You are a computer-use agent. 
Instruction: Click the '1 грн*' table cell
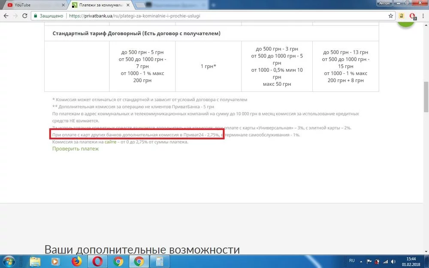tap(208, 66)
